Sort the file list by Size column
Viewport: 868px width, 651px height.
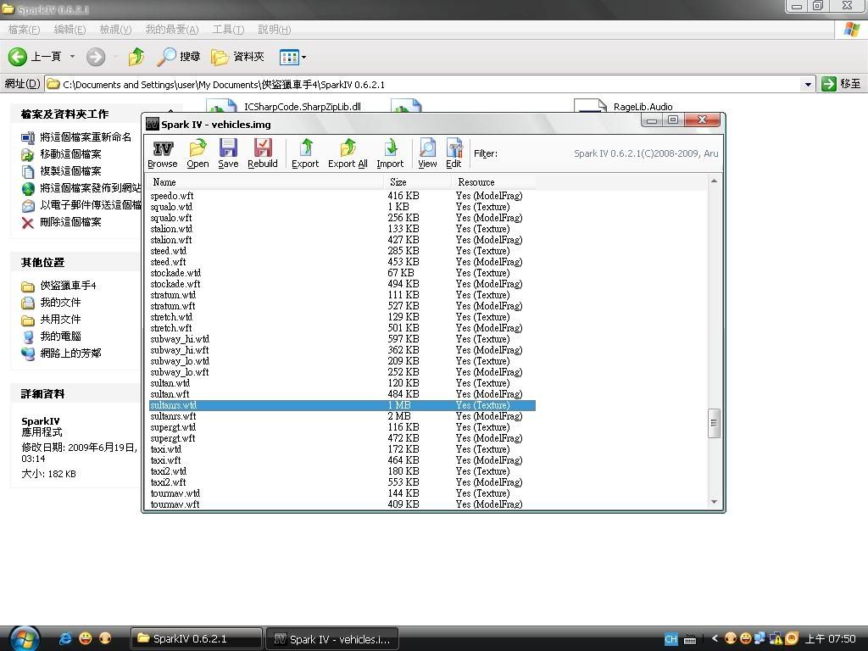coord(398,182)
